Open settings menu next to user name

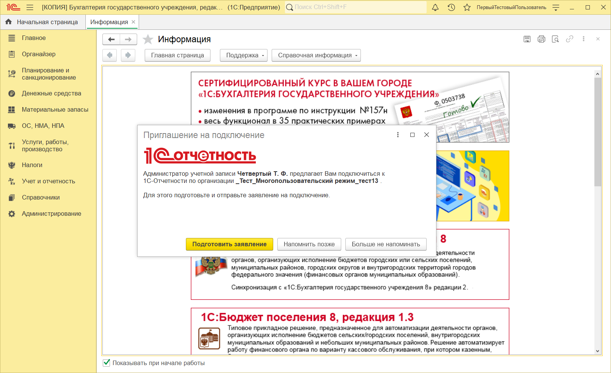click(555, 7)
